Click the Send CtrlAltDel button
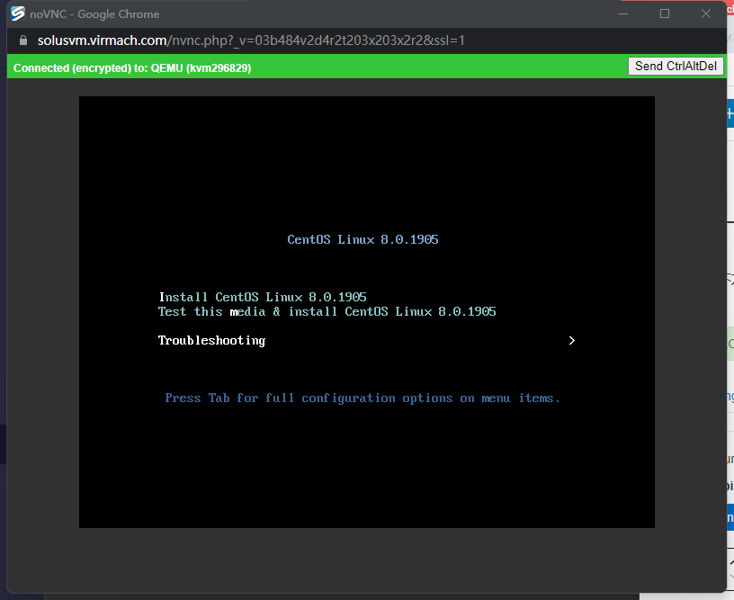This screenshot has width=734, height=600. 676,67
